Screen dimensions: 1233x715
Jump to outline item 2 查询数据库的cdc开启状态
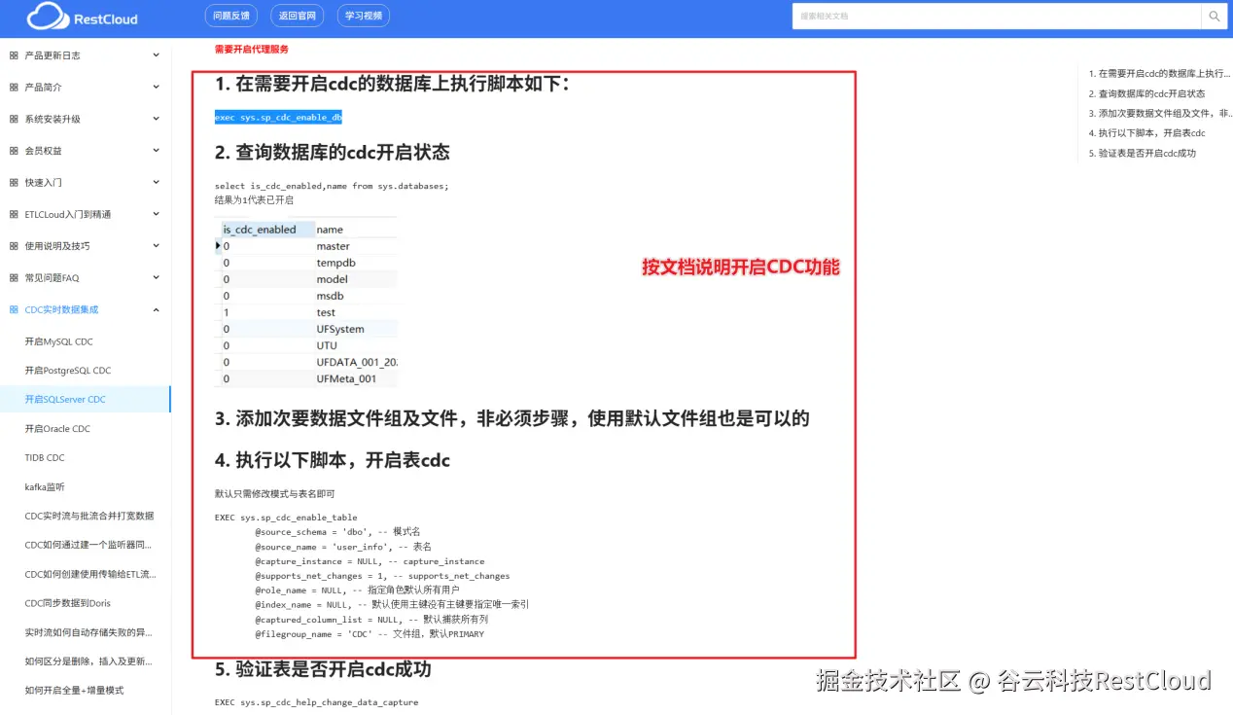(x=1146, y=93)
